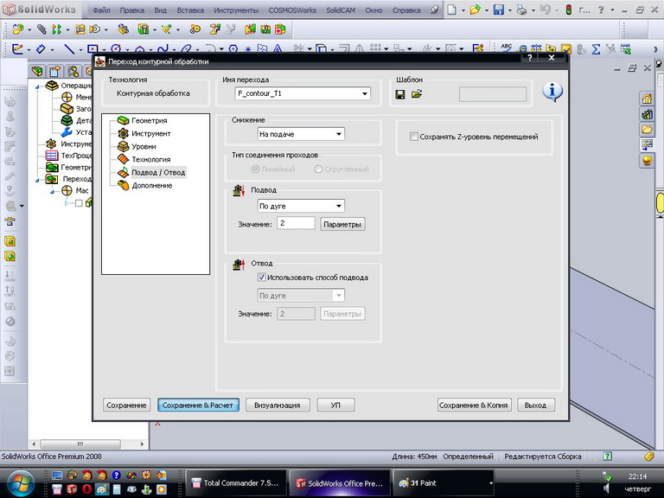Open SolidWorks Resources home task pane
The width and height of the screenshot is (664, 498).
[646, 99]
